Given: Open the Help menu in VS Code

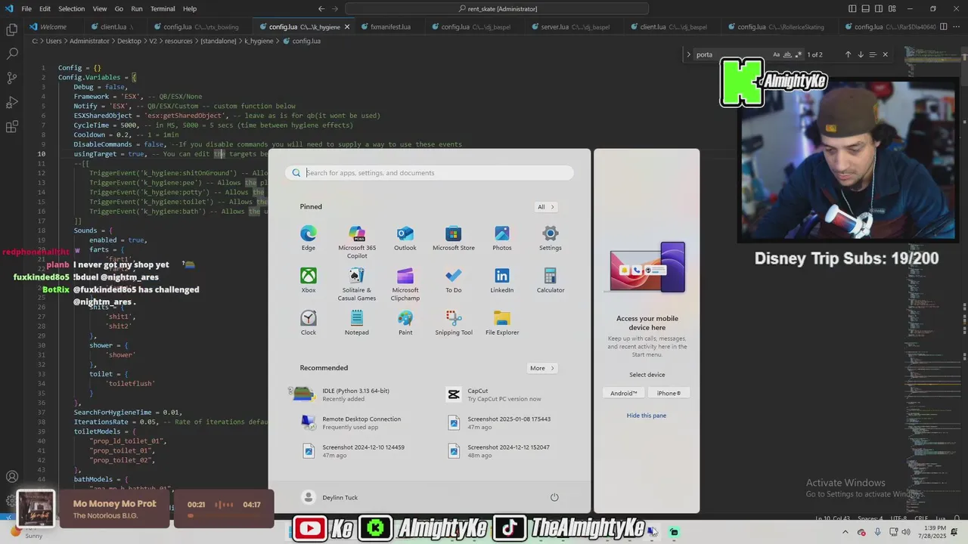Looking at the screenshot, I should [x=190, y=9].
